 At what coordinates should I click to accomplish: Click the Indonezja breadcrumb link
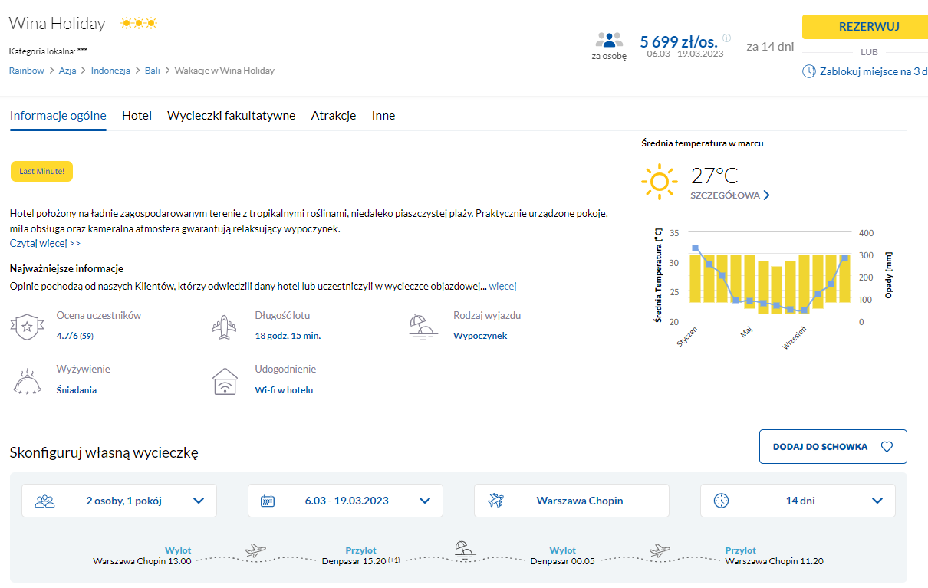pyautogui.click(x=110, y=71)
